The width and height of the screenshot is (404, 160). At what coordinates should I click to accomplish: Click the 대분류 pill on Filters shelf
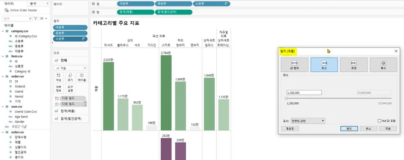tap(70, 27)
